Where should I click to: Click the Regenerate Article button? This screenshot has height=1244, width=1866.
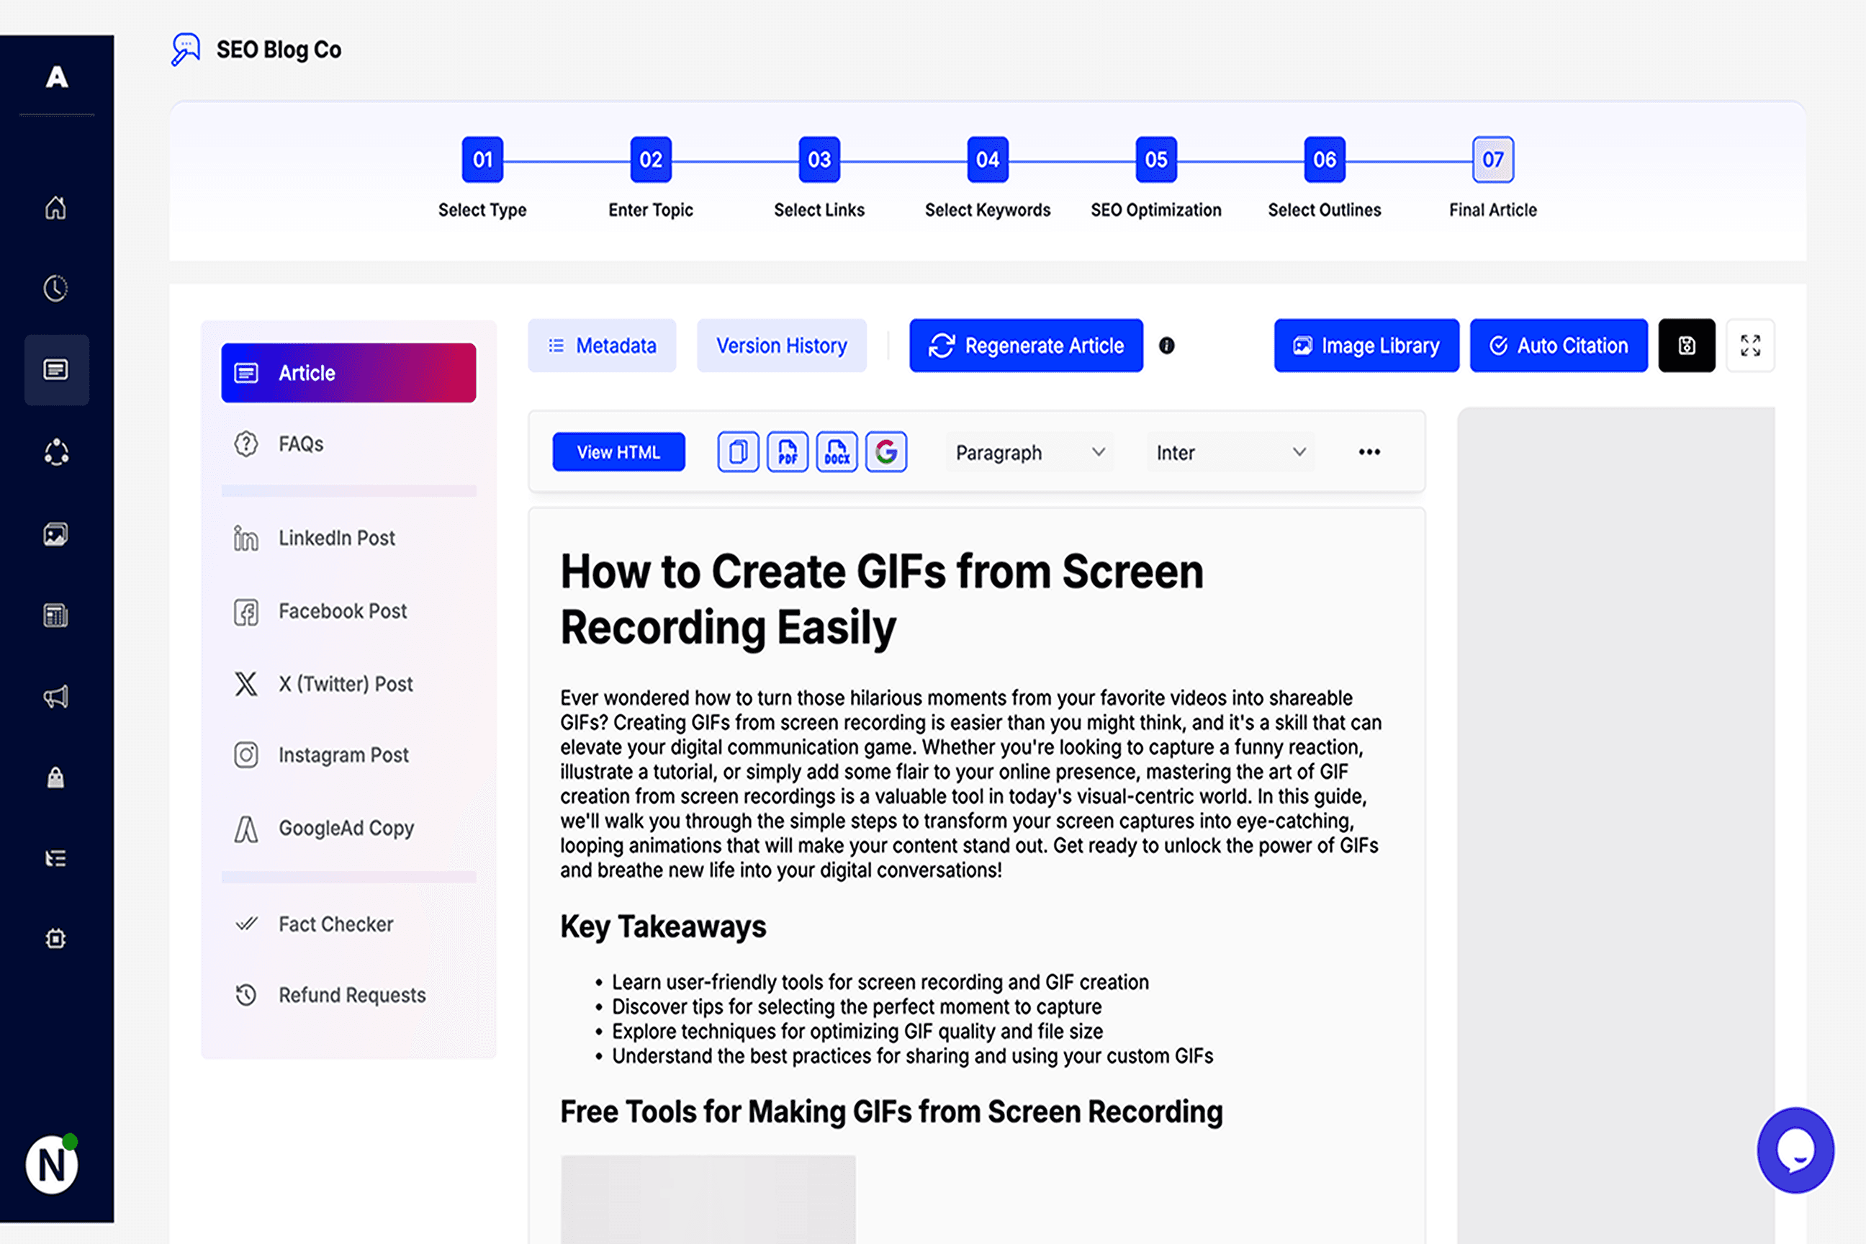[1026, 346]
